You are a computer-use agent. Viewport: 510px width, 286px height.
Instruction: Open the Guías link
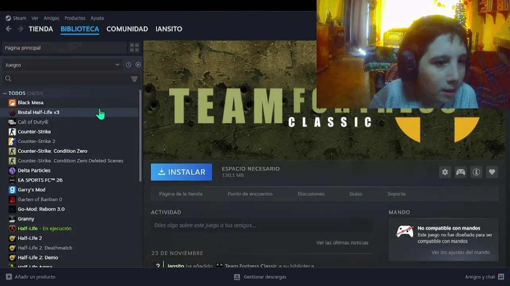pyautogui.click(x=356, y=194)
